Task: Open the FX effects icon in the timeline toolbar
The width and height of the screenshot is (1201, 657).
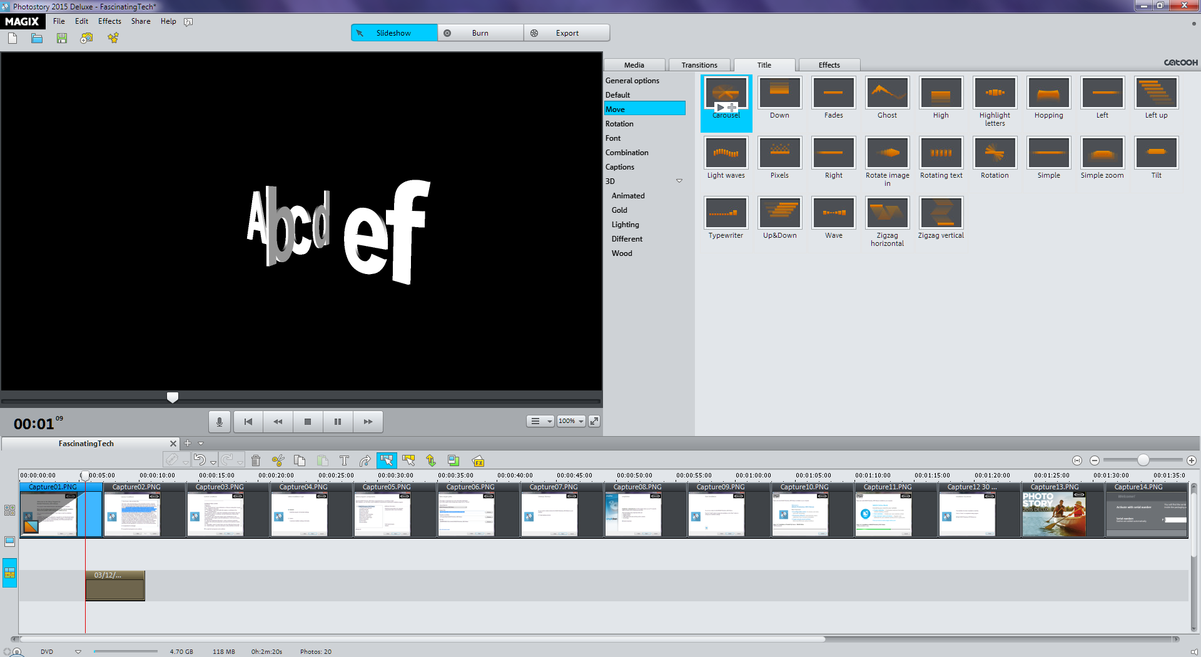Action: [479, 461]
